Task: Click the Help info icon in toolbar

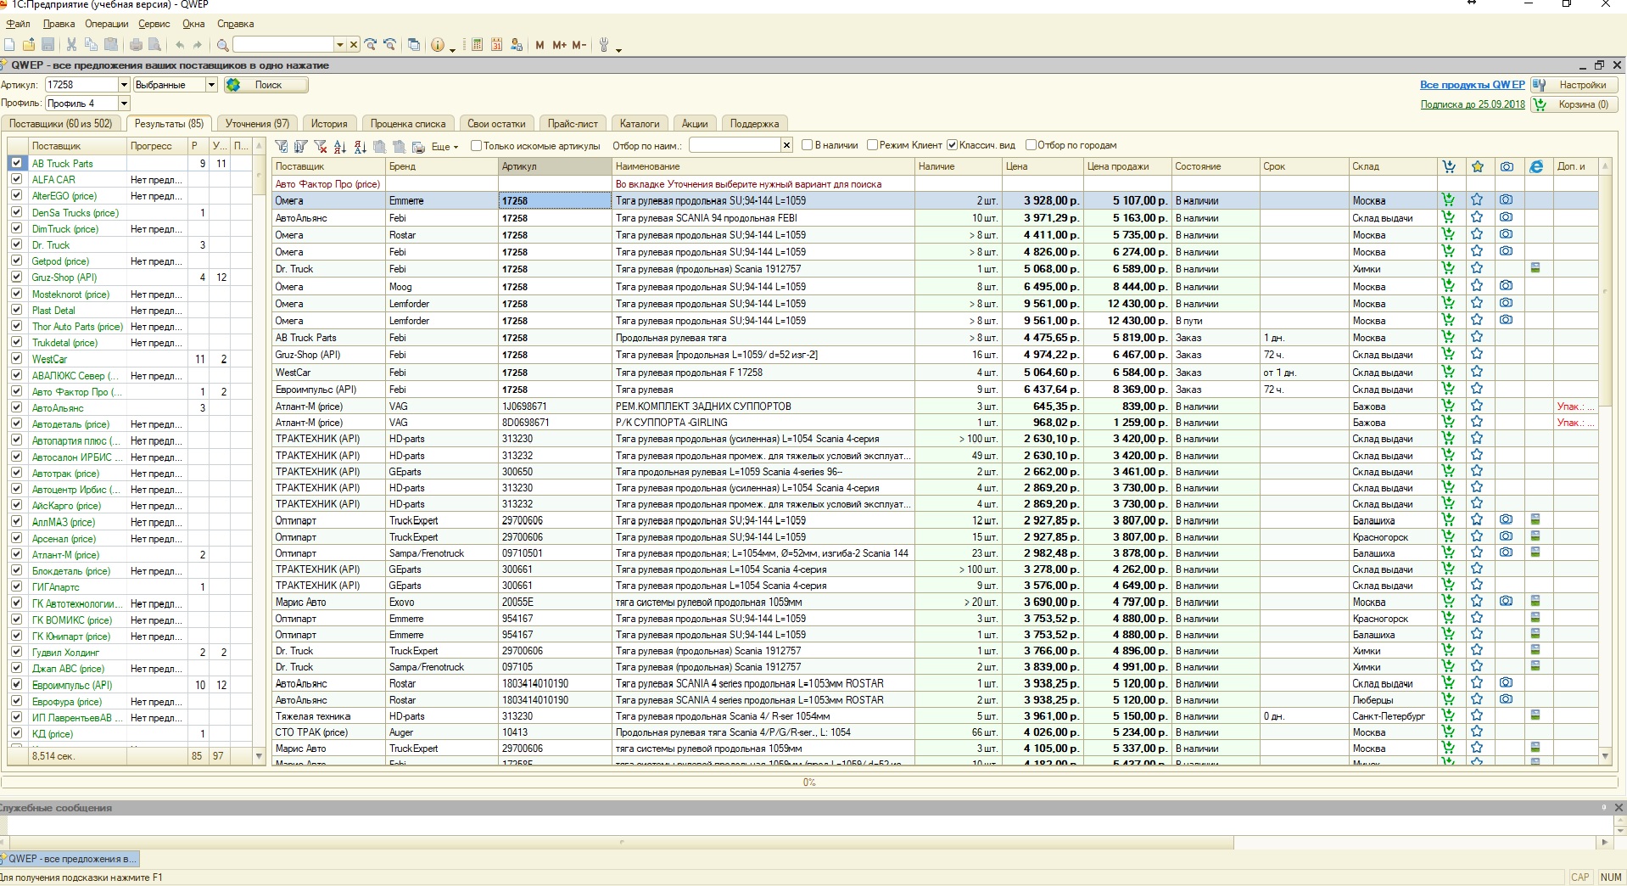Action: click(438, 45)
